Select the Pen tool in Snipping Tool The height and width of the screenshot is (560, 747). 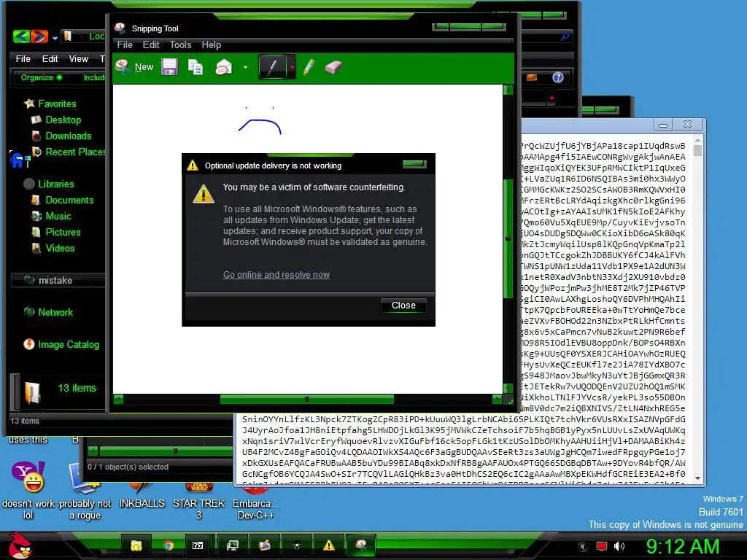[x=272, y=66]
